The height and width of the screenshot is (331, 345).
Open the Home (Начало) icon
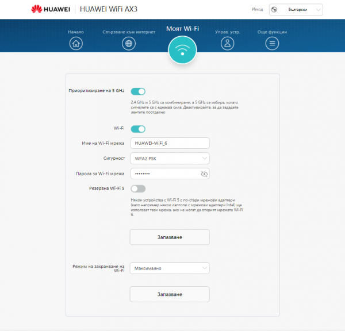76,44
